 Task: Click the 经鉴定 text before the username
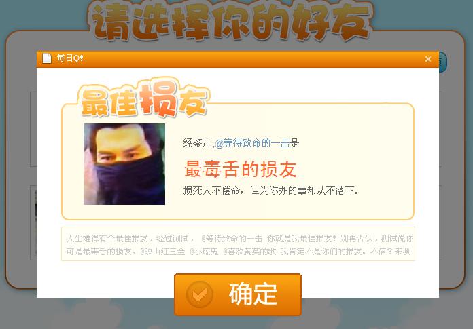click(x=198, y=143)
